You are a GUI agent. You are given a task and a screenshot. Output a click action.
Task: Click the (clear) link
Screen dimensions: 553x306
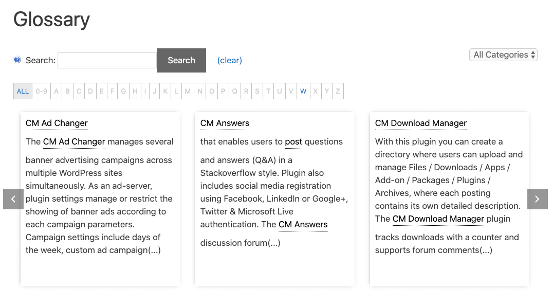229,60
